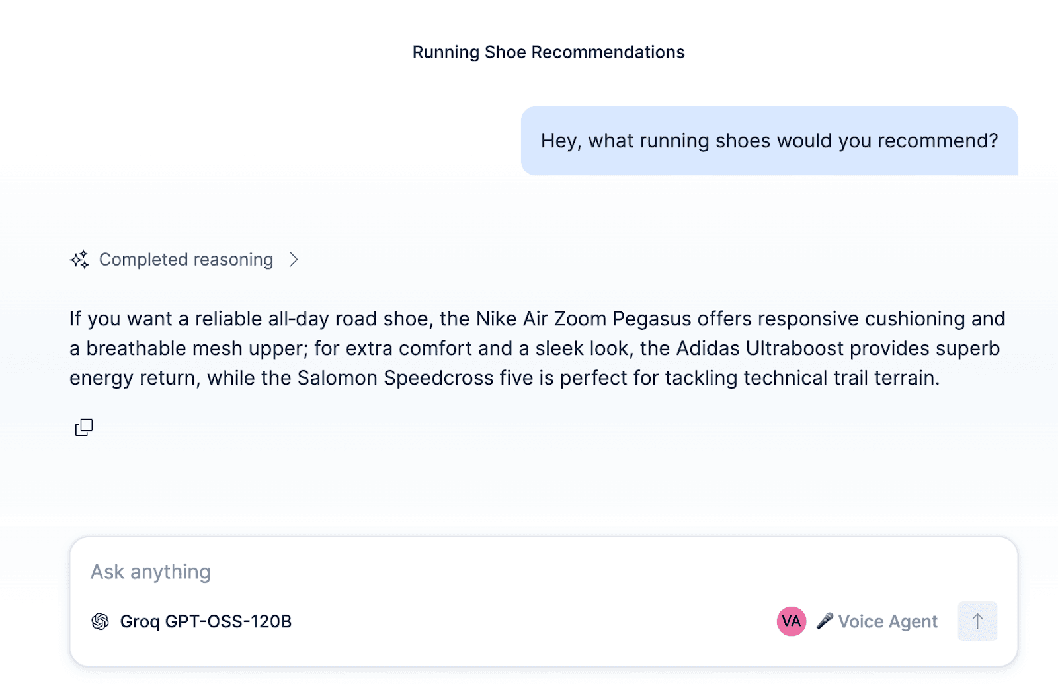1058x698 pixels.
Task: Click the sparkle icon beside Completed reasoning
Action: 79,260
